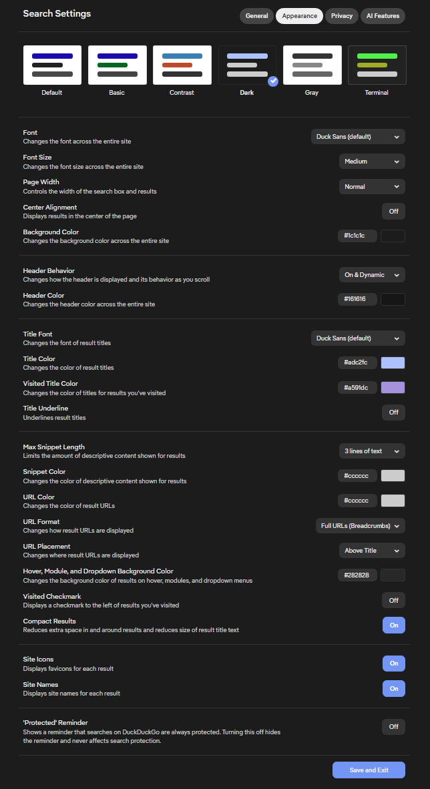
Task: Open the Font Size dropdown
Action: tap(372, 162)
